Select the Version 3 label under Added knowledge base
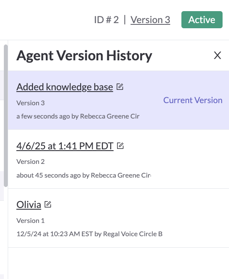 tap(30, 103)
